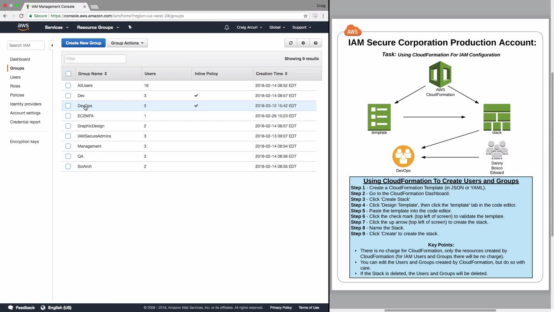Image resolution: width=554 pixels, height=312 pixels.
Task: Open the Chrome three-dot menu
Action: pos(323,16)
